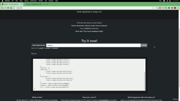
Task: Click the result box scrollbar thumb
Action: pos(145,81)
